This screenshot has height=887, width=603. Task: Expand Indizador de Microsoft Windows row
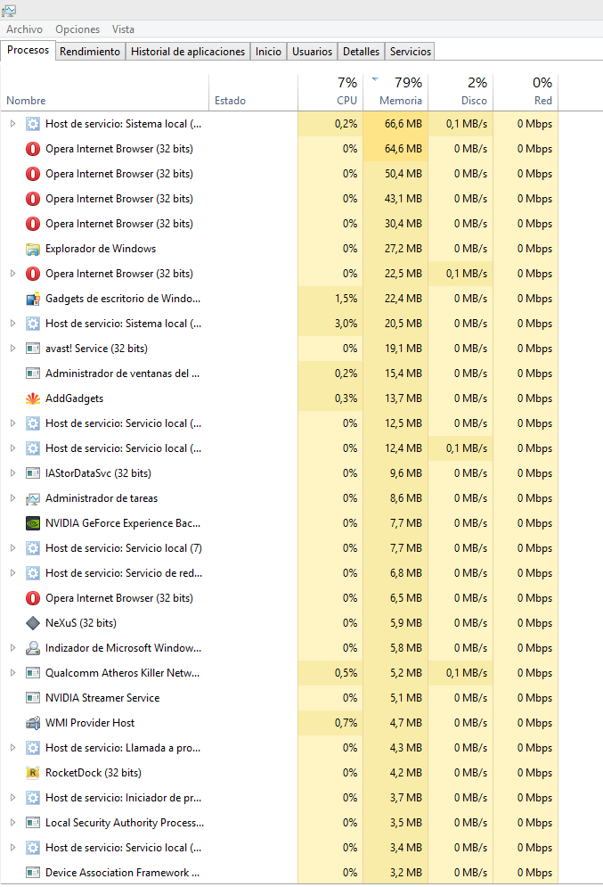(12, 648)
